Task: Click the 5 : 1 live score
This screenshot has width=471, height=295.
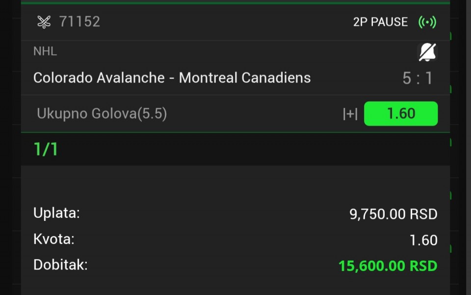Action: (x=418, y=78)
